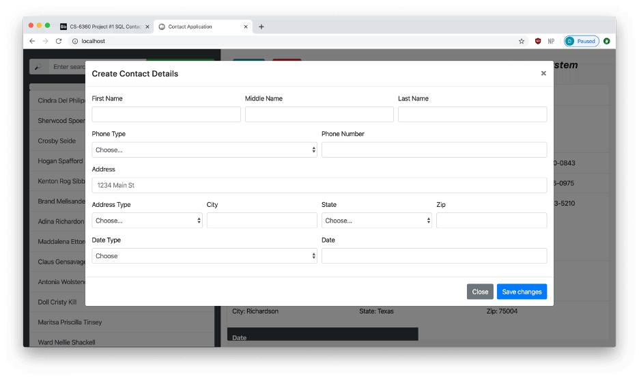
Task: Open the green circle extension icon
Action: [607, 41]
